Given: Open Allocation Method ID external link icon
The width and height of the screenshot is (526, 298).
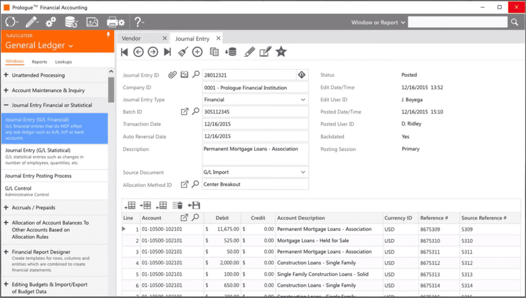Looking at the screenshot, I should [x=185, y=185].
